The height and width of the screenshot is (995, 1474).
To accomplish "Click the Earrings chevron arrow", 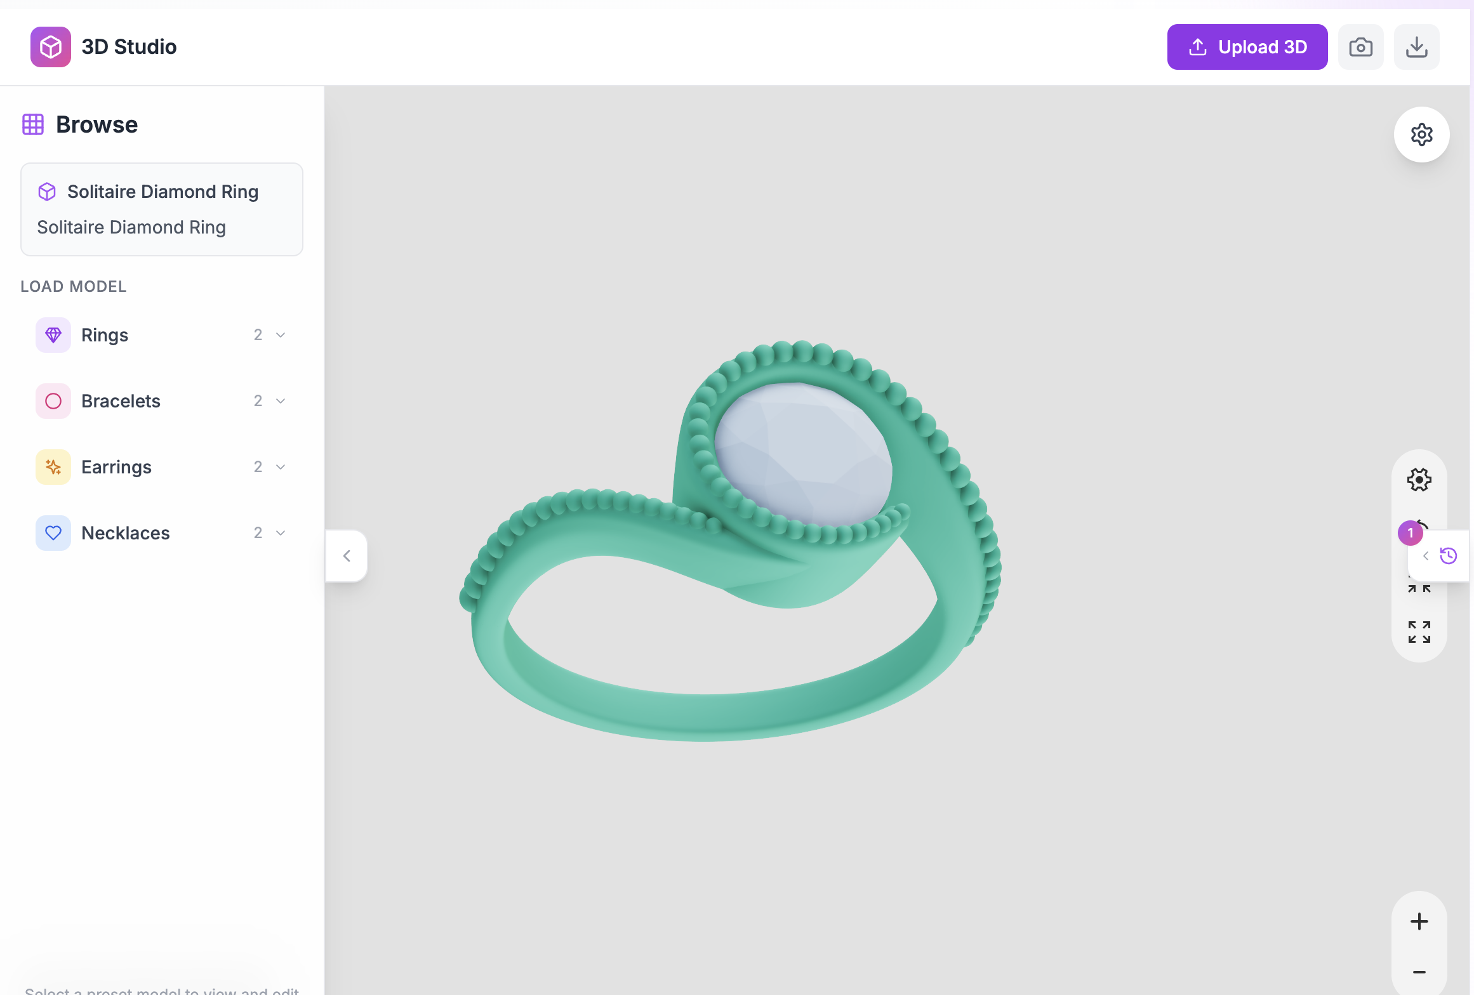I will pos(281,467).
